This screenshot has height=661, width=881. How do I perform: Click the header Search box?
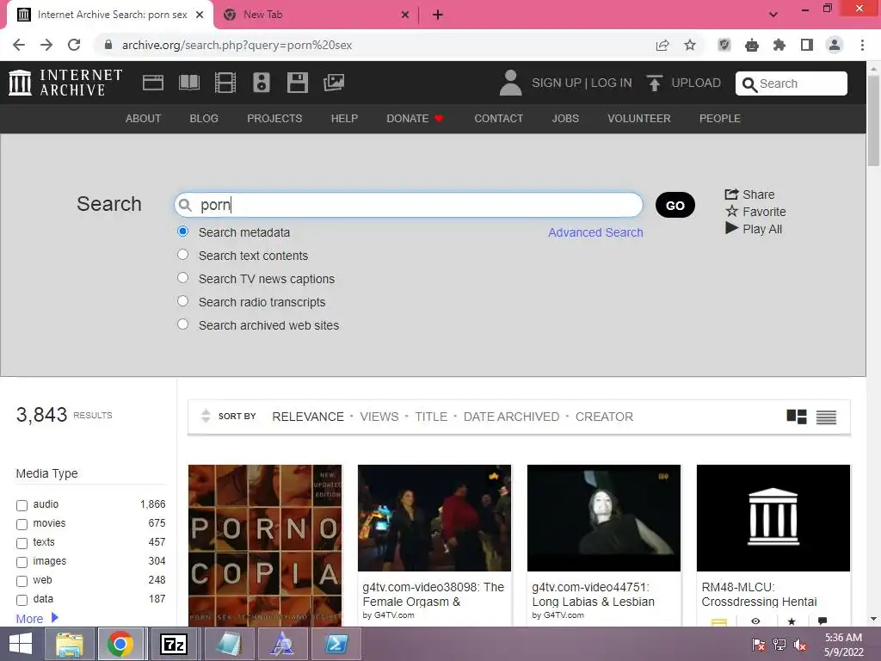pyautogui.click(x=792, y=83)
